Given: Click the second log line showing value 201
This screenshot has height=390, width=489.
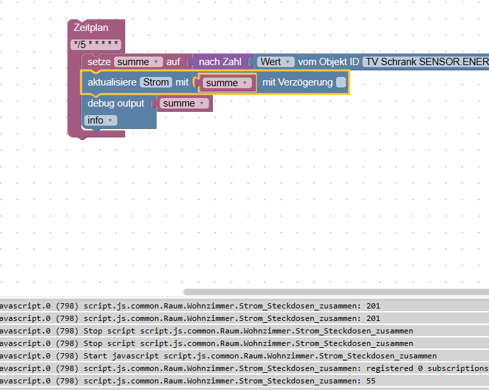Looking at the screenshot, I should 244,318.
